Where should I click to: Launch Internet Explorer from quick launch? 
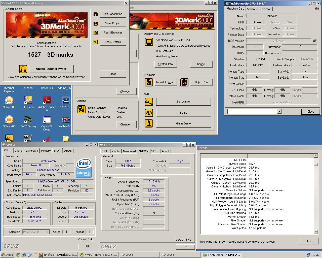point(24,255)
